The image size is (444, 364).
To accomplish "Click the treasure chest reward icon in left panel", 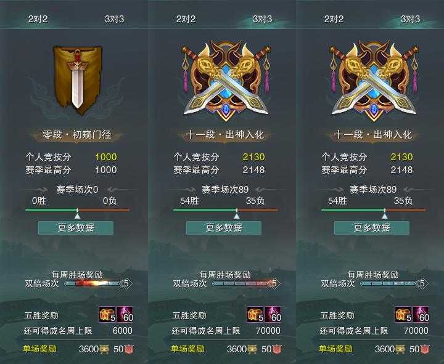I will 107,314.
